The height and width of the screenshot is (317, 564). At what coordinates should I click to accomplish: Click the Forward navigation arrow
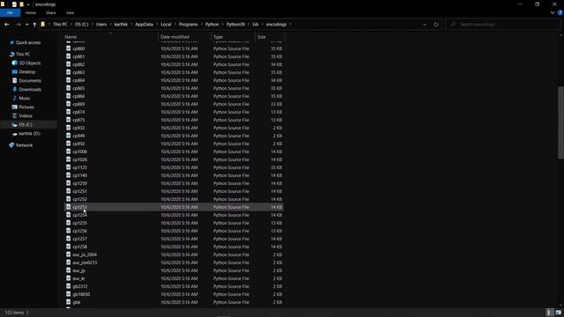click(18, 25)
